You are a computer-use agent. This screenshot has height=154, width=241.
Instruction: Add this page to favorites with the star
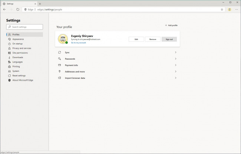(x=222, y=10)
